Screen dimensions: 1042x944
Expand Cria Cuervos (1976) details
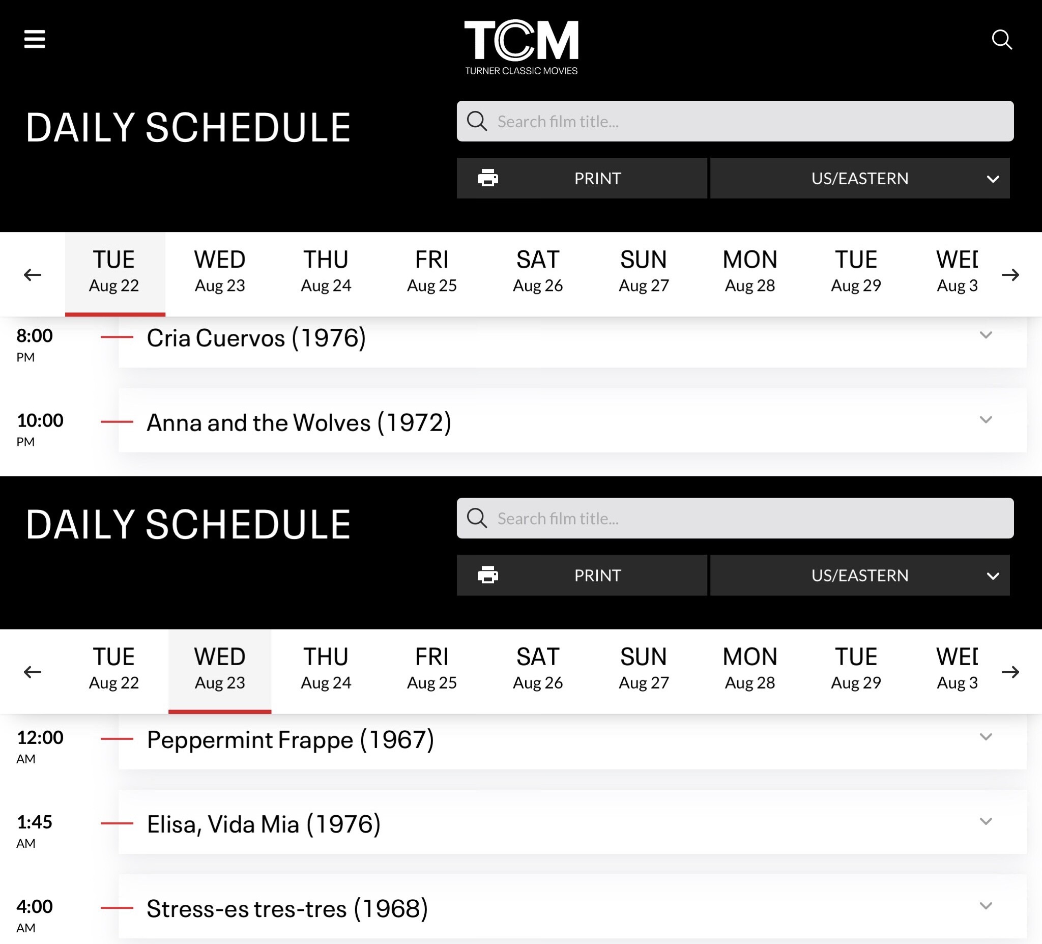point(986,335)
